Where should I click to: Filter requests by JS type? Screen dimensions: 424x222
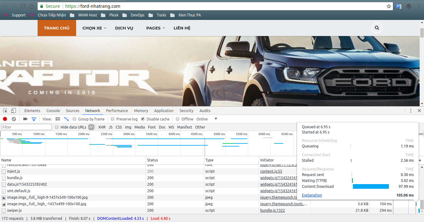pos(111,127)
